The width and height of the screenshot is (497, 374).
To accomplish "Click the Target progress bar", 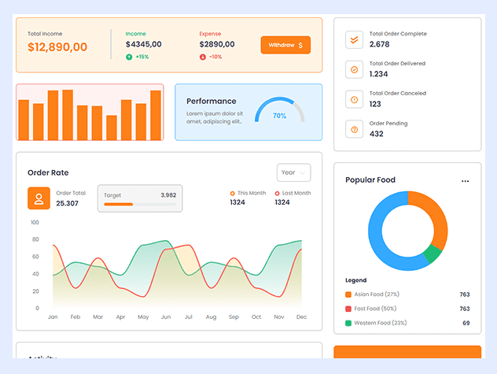I will [x=139, y=205].
